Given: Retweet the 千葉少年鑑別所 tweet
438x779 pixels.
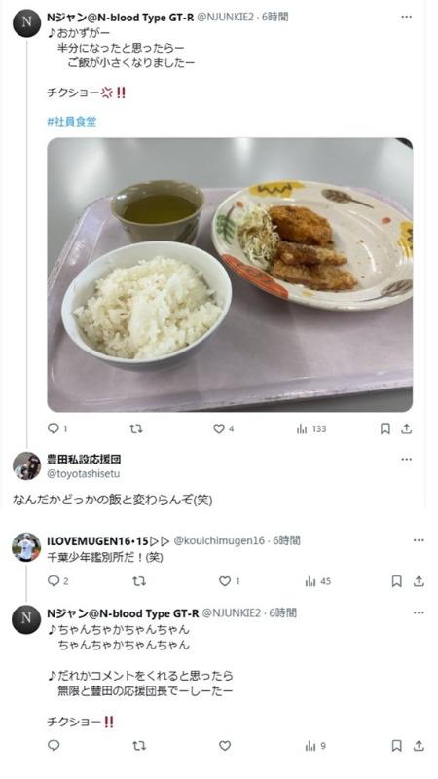Looking at the screenshot, I should [139, 580].
